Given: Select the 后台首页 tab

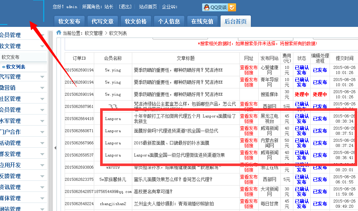Looking at the screenshot, I should click(236, 21).
